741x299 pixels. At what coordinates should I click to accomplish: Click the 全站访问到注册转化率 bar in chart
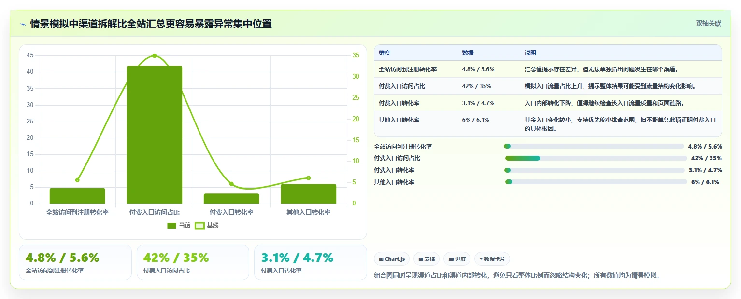pyautogui.click(x=77, y=196)
